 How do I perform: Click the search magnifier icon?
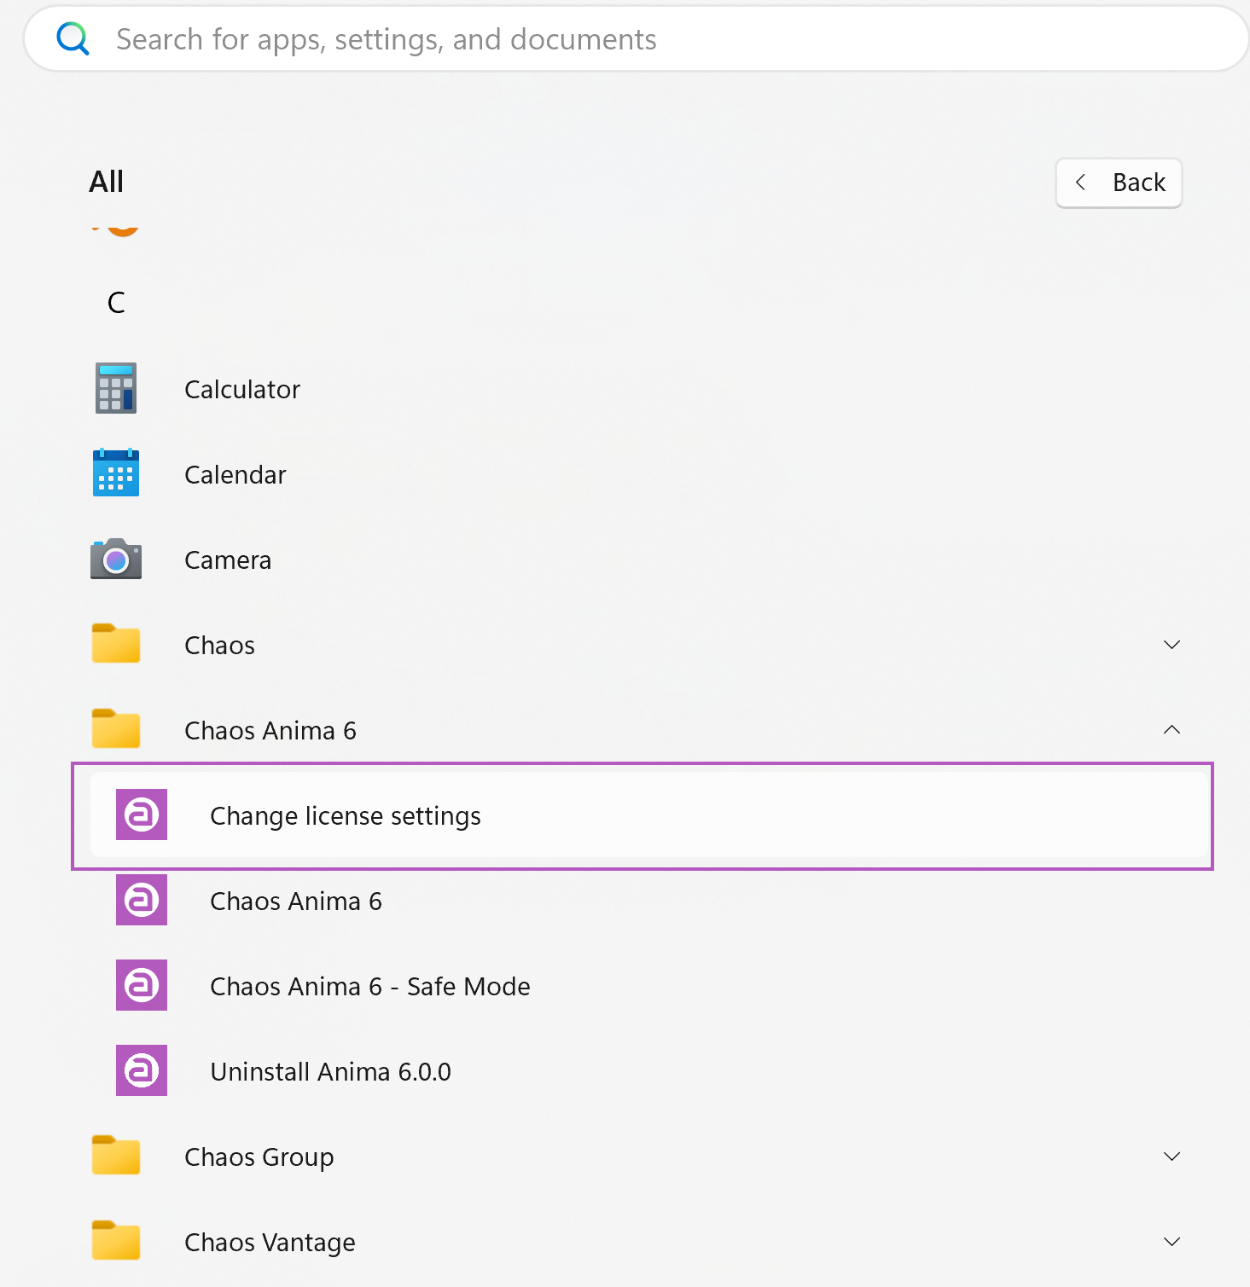[73, 39]
